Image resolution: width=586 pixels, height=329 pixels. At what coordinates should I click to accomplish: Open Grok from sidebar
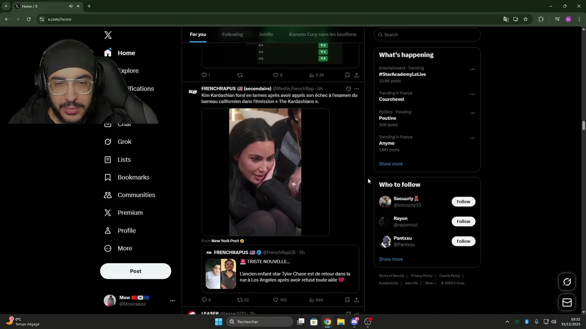(x=118, y=142)
